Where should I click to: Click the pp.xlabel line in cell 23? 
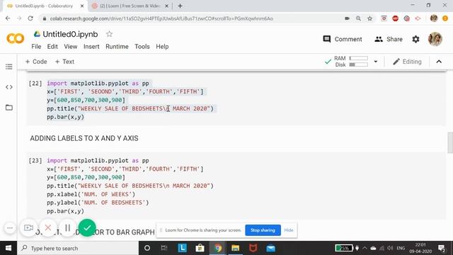(x=91, y=194)
